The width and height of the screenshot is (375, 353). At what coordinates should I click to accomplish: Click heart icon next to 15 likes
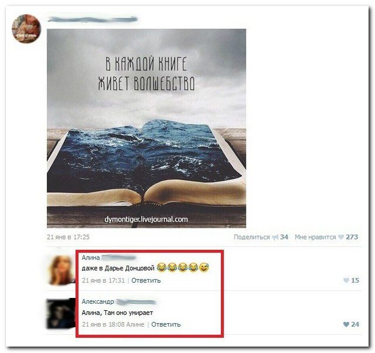click(x=346, y=280)
